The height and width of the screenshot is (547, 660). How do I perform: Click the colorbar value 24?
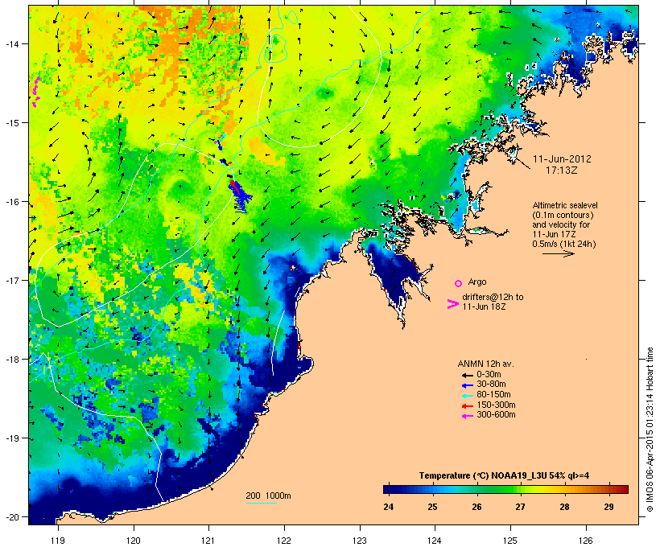tap(389, 507)
